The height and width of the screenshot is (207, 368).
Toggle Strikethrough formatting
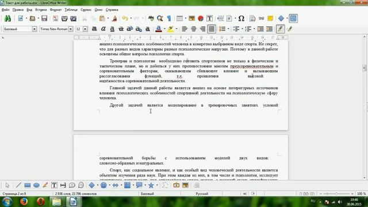(x=121, y=29)
